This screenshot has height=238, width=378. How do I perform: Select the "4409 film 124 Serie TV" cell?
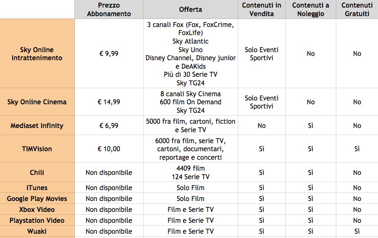(190, 173)
